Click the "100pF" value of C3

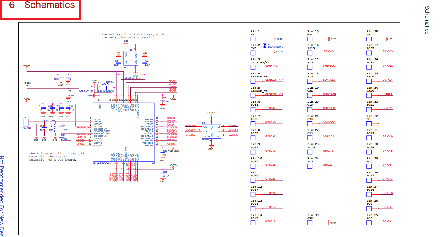coord(57,79)
